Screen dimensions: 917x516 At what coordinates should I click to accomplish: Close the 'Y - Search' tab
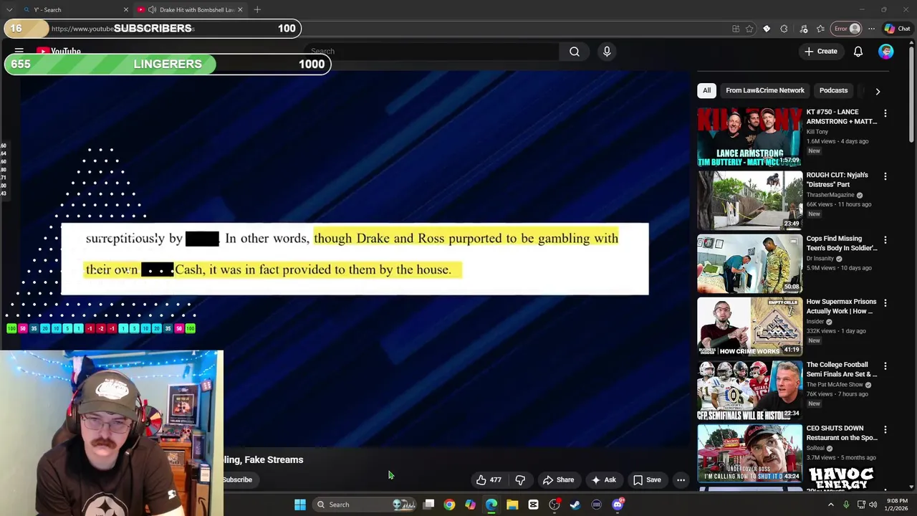pyautogui.click(x=126, y=10)
